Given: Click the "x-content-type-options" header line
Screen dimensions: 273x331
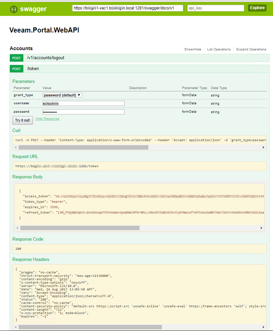Looking at the screenshot, I should point(54,283).
